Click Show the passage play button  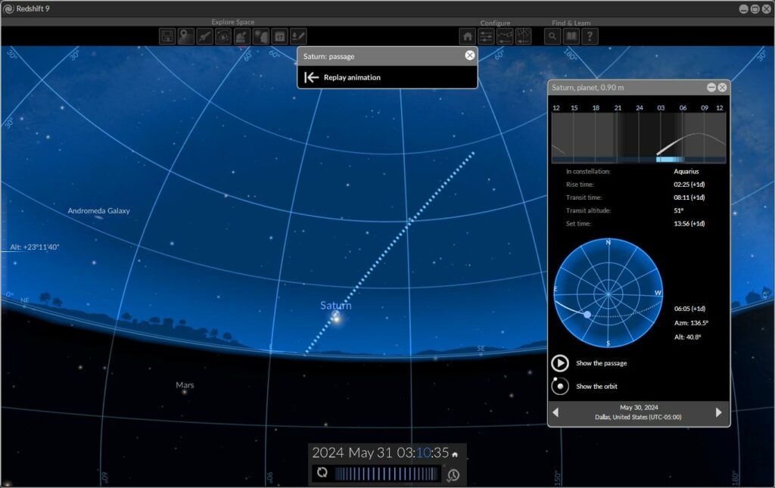[559, 363]
